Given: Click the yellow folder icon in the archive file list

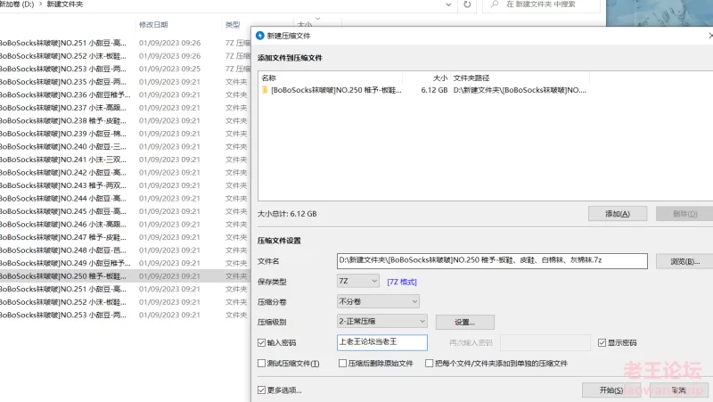Looking at the screenshot, I should pyautogui.click(x=265, y=90).
